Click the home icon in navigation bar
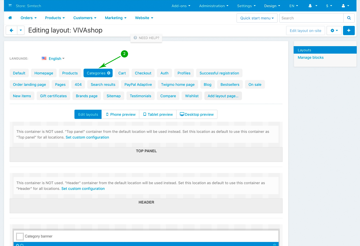360x246 pixels. 10,18
